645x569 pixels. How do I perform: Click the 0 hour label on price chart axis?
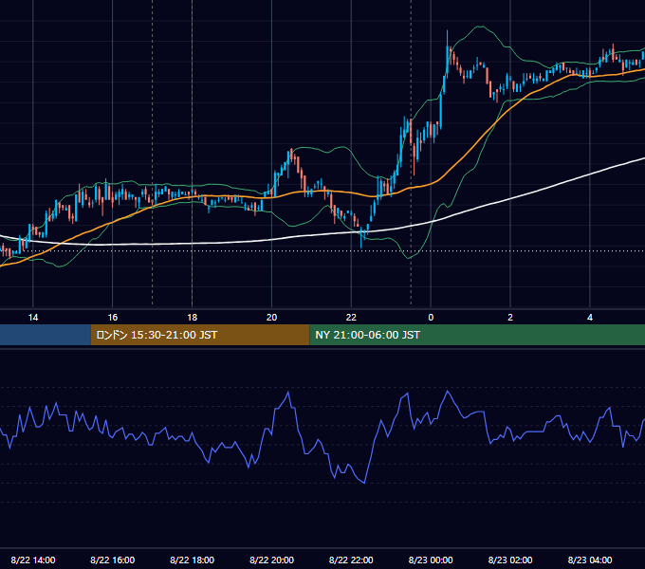431,318
